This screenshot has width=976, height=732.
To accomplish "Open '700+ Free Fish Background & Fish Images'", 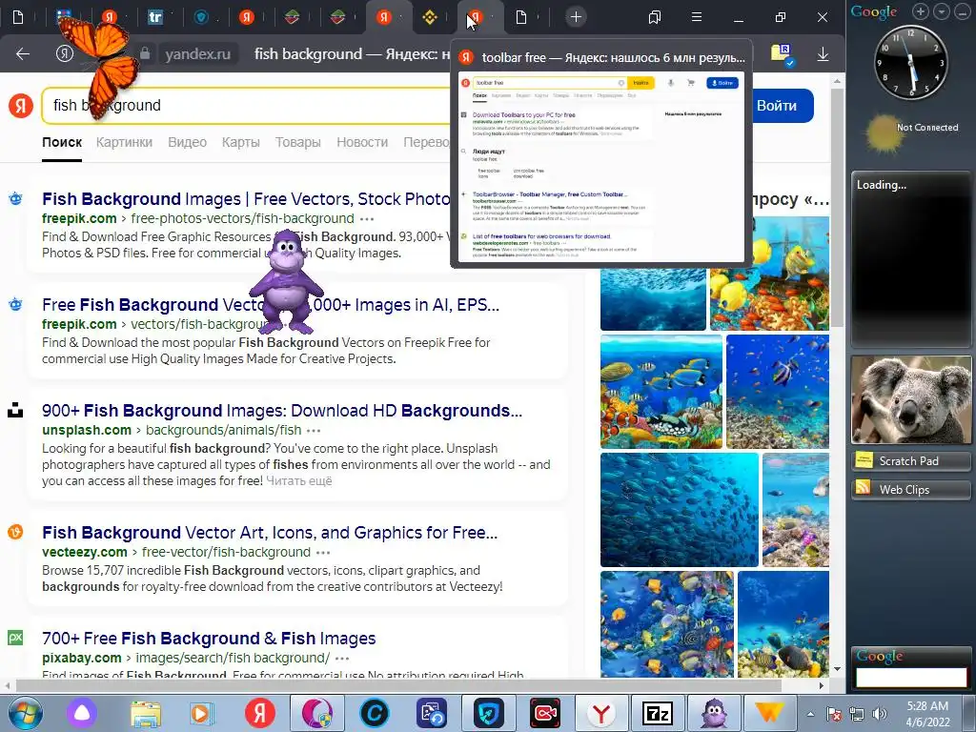I will point(209,639).
